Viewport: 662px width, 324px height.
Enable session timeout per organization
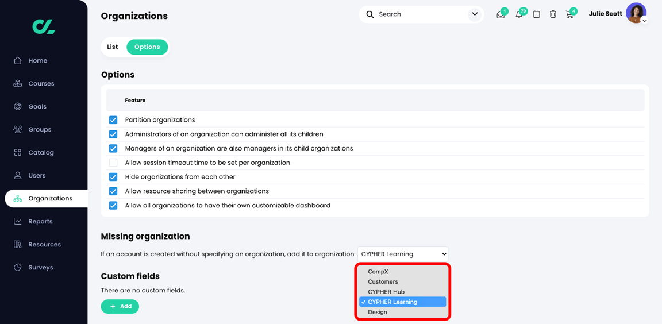(113, 163)
